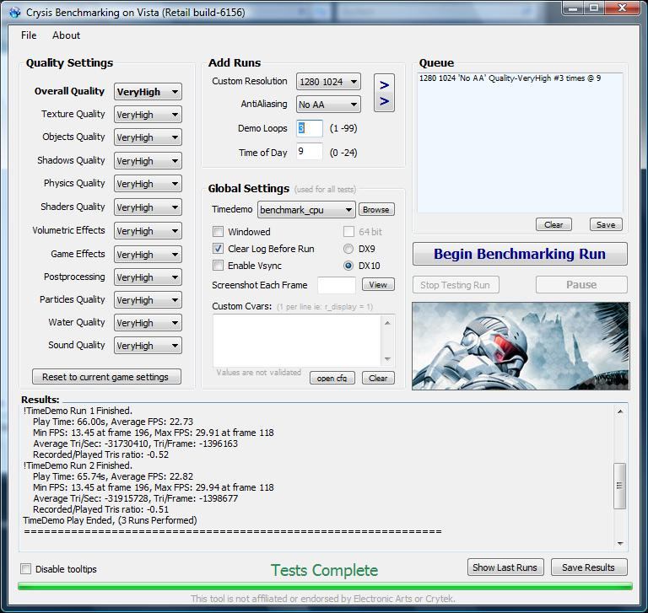The width and height of the screenshot is (648, 613).
Task: Expand the Particles Quality dropdown
Action: [x=148, y=300]
